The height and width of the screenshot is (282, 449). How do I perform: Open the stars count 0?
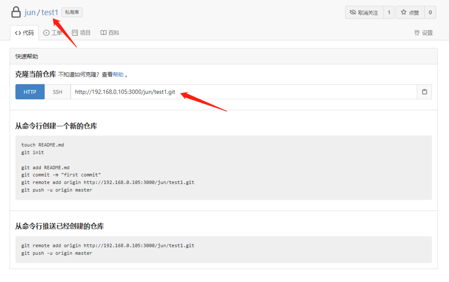(x=430, y=13)
